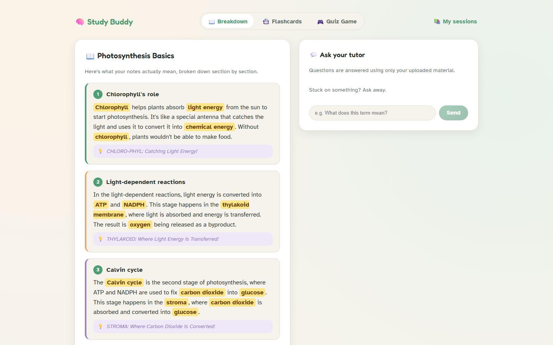The height and width of the screenshot is (345, 553).
Task: Click the highlighted term 'chemical energy'
Action: pyautogui.click(x=209, y=127)
